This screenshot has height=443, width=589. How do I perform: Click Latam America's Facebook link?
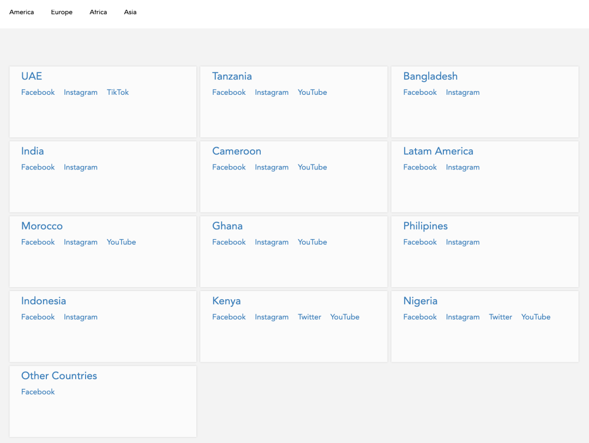[x=420, y=167]
